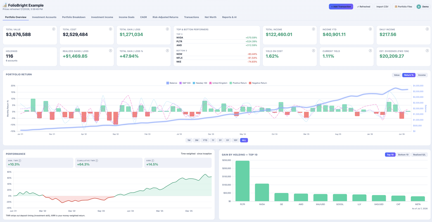This screenshot has height=222, width=432.
Task: Click the PLTR top performer row
Action: tap(217, 42)
